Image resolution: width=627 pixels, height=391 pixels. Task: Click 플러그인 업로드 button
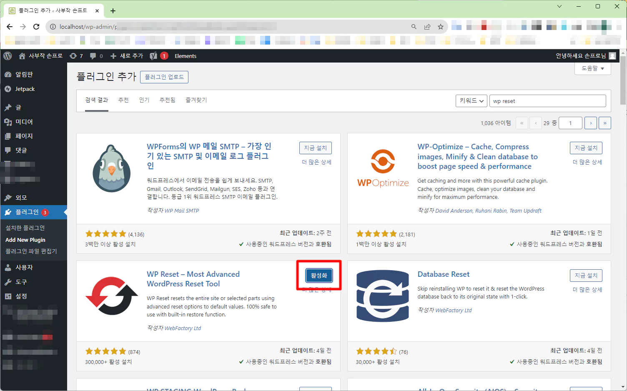164,77
